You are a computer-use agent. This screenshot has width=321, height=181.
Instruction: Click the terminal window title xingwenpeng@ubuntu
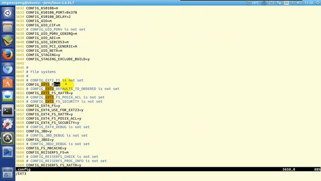[38, 3]
